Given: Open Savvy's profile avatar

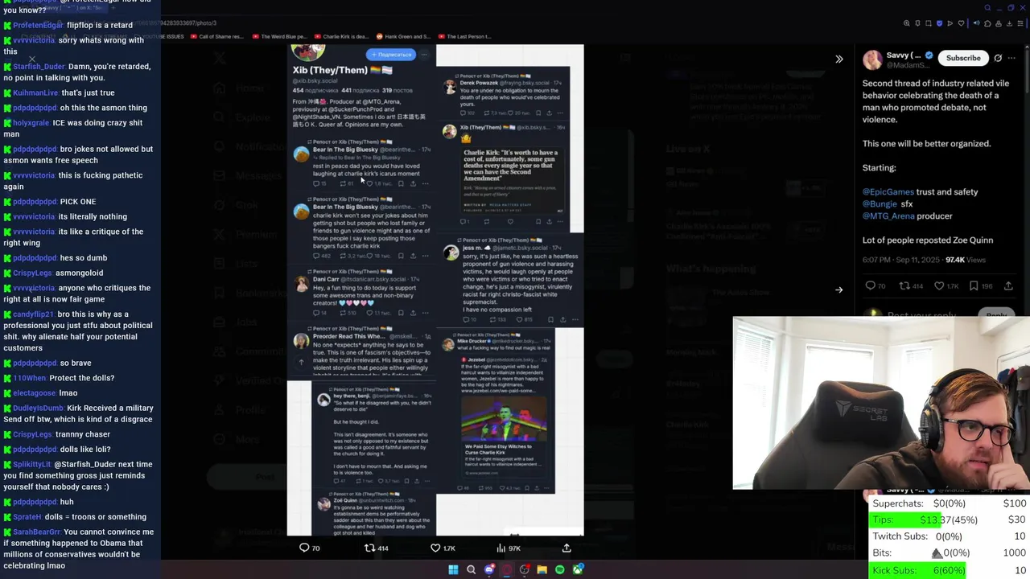Looking at the screenshot, I should [872, 60].
